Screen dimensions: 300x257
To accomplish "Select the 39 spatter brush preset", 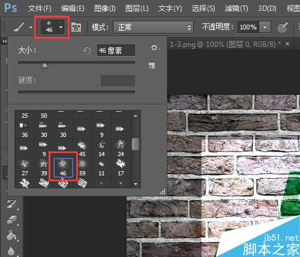I will click(x=44, y=168).
